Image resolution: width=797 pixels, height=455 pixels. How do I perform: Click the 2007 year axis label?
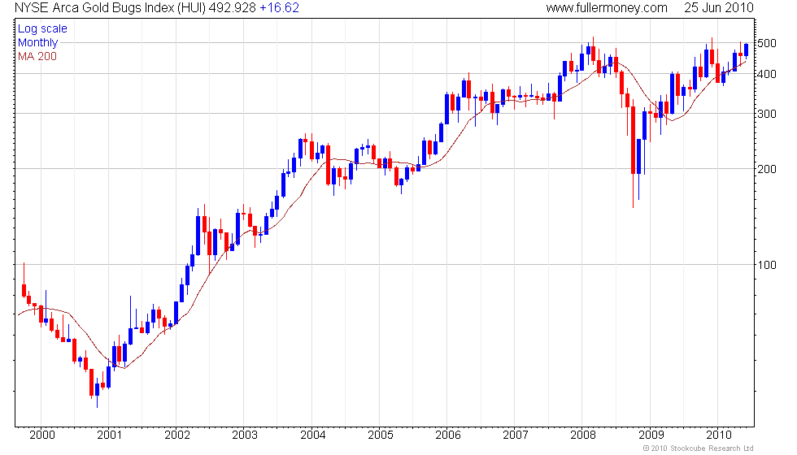[x=516, y=435]
